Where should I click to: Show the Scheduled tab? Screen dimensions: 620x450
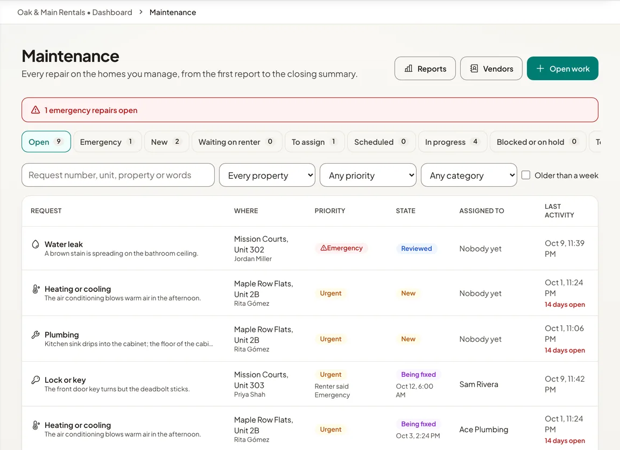382,142
